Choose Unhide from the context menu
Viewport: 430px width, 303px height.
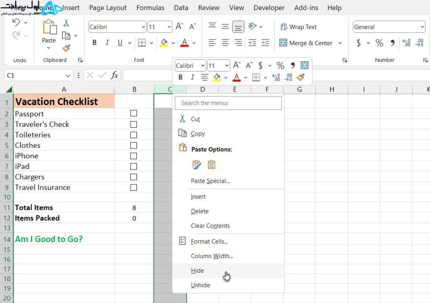tap(228, 285)
